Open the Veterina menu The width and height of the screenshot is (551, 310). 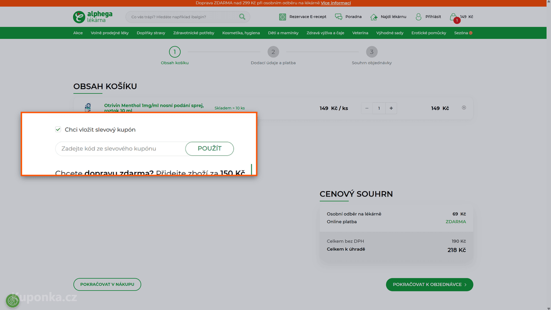click(360, 33)
